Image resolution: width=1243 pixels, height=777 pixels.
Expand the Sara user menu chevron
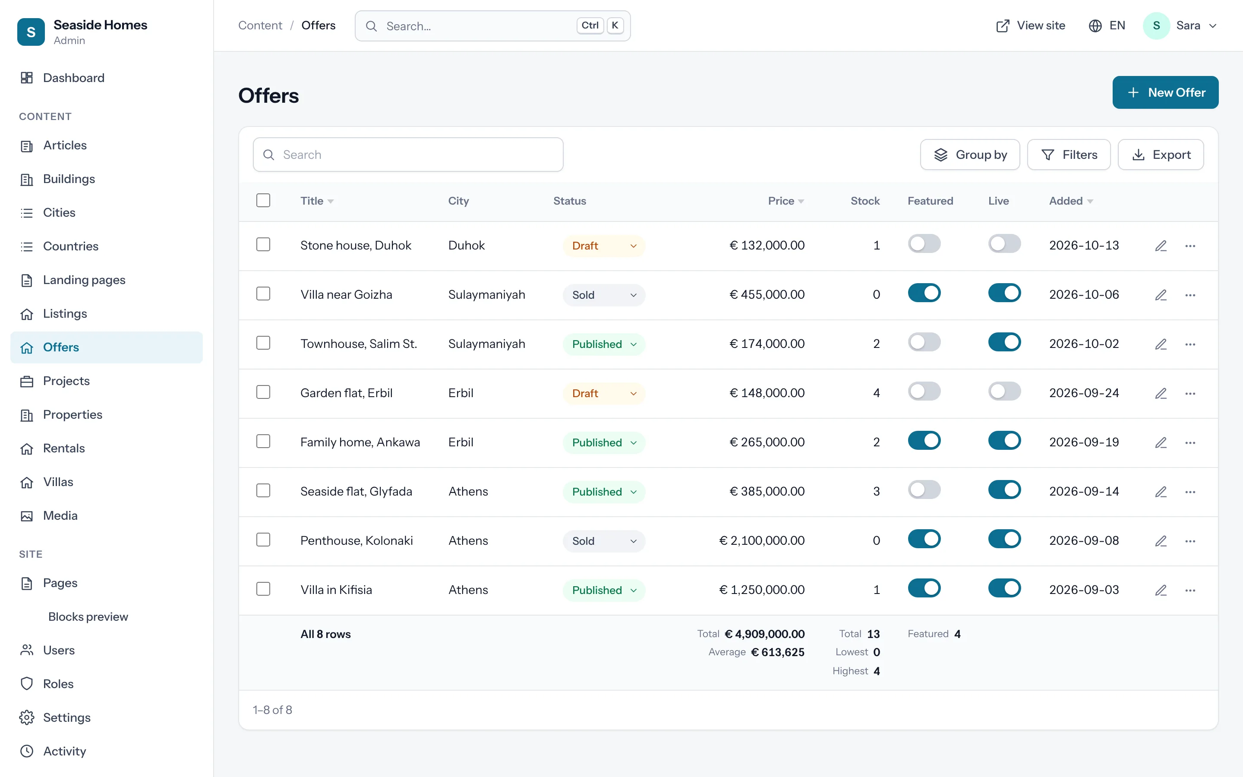point(1213,26)
